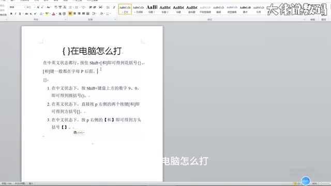This screenshot has width=331, height=186.
Task: Apply the 副标题 subtitle style
Action: 192,9
